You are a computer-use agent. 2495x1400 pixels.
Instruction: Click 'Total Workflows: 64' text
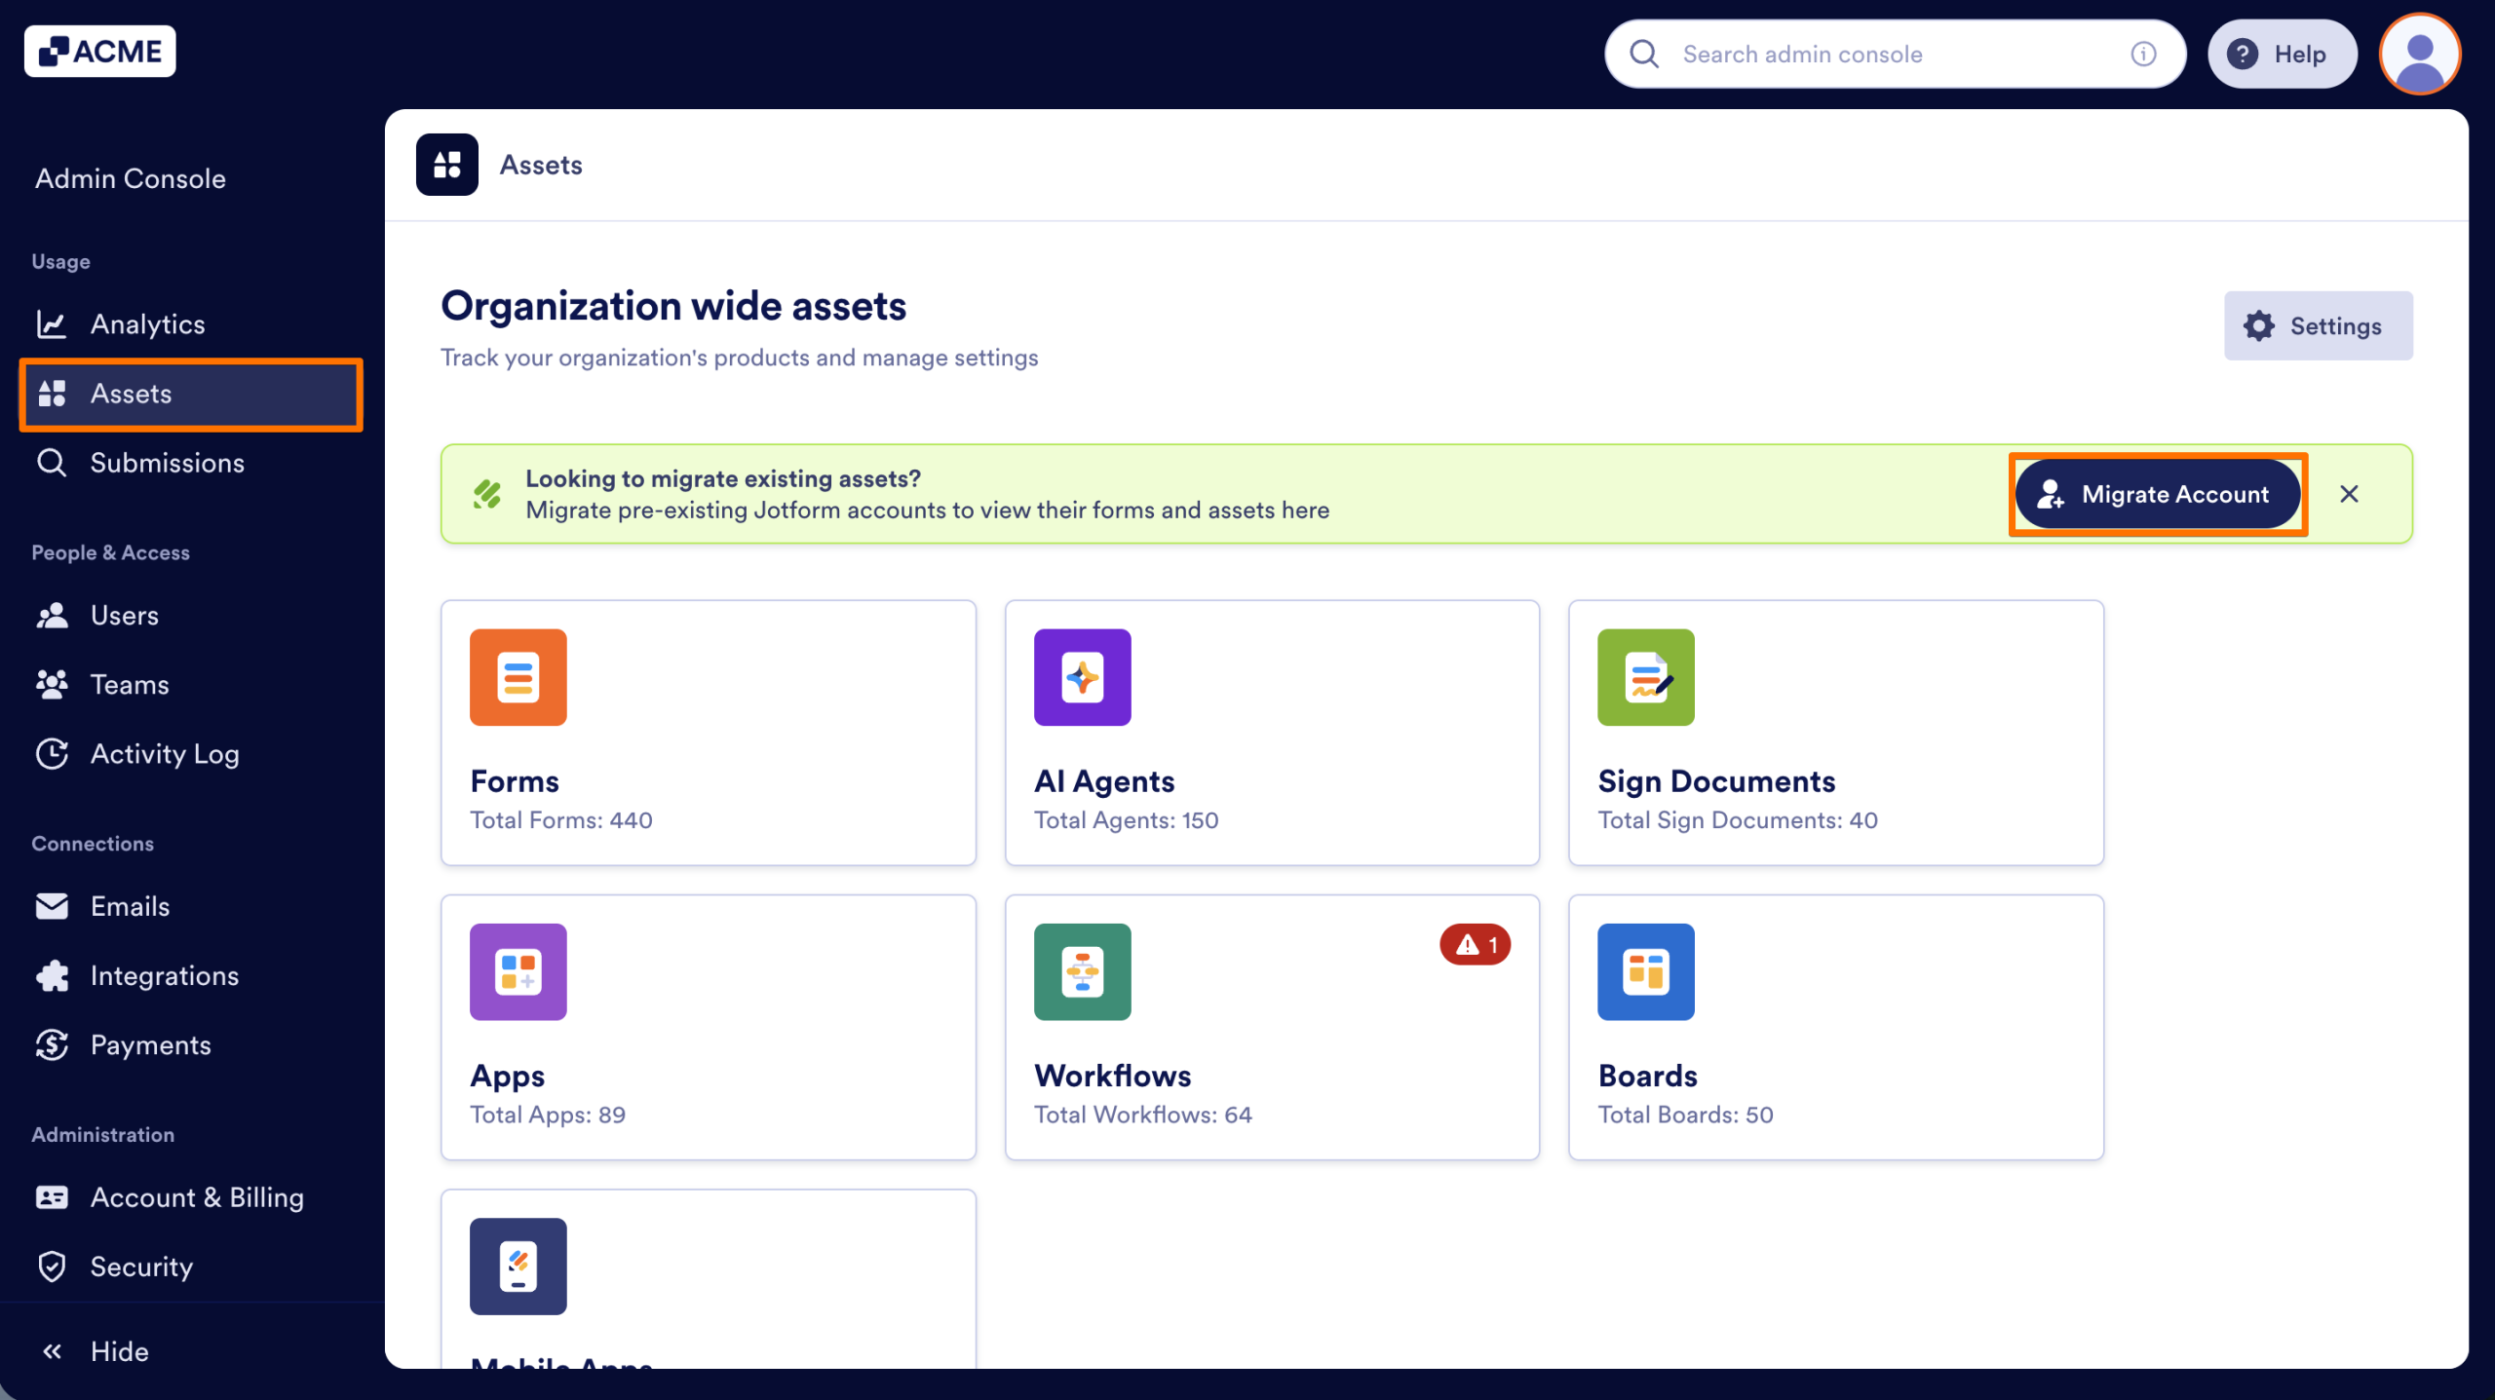(1142, 1115)
